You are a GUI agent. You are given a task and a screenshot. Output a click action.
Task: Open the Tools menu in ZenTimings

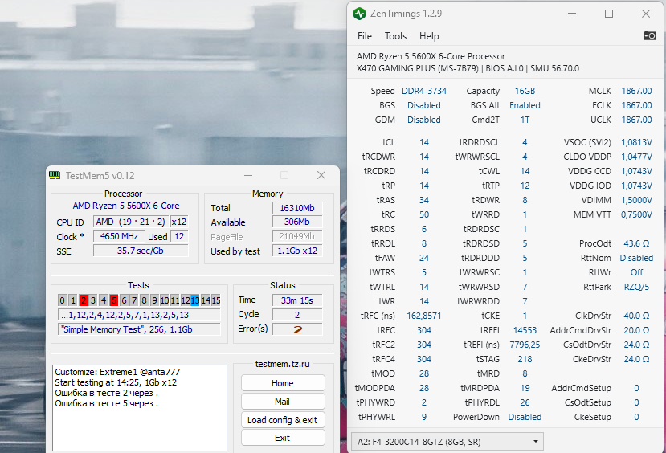coord(395,36)
